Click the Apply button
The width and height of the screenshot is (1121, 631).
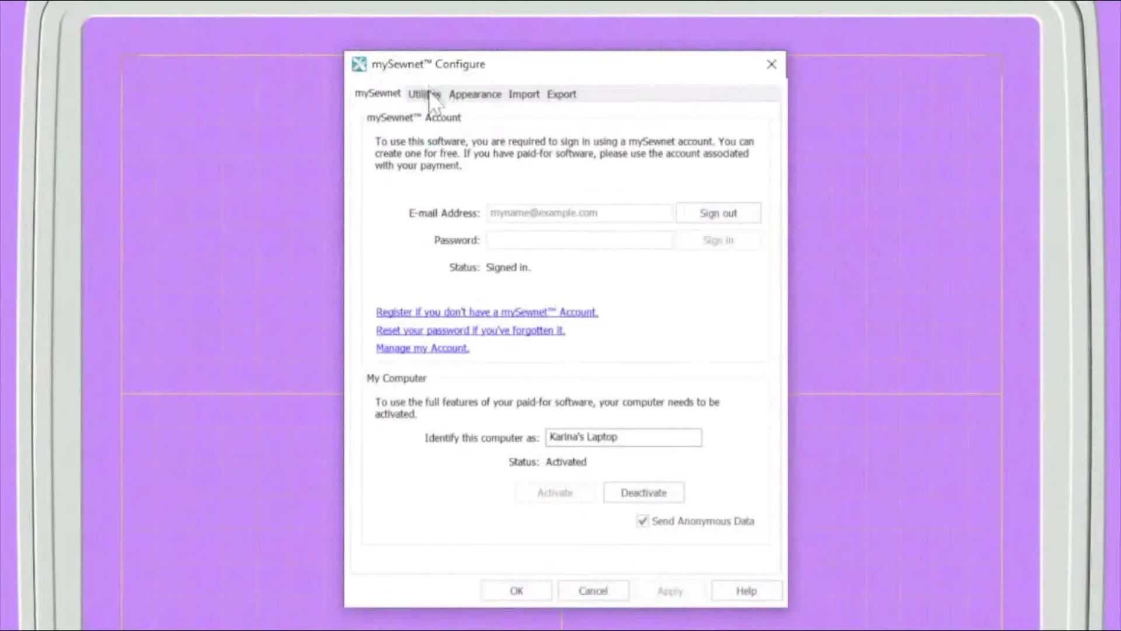(x=670, y=591)
